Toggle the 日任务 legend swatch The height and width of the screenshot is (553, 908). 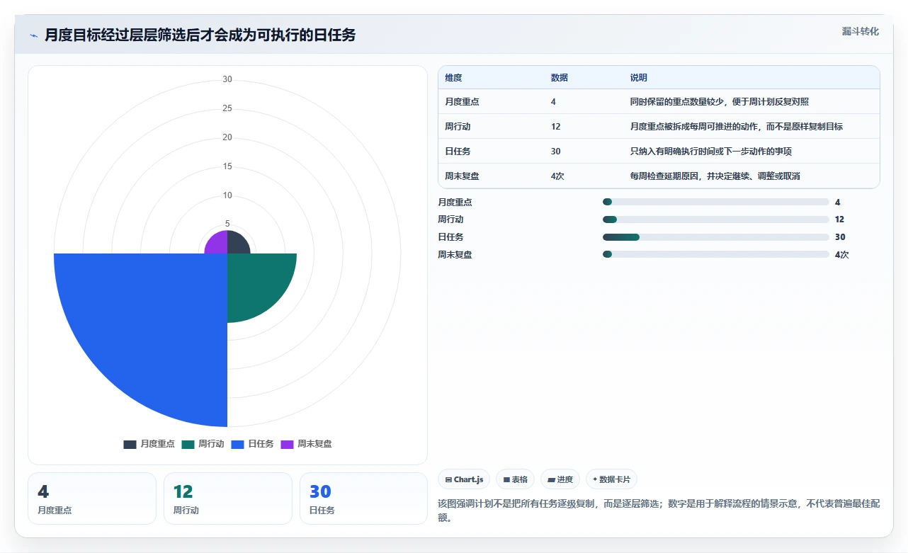click(237, 444)
